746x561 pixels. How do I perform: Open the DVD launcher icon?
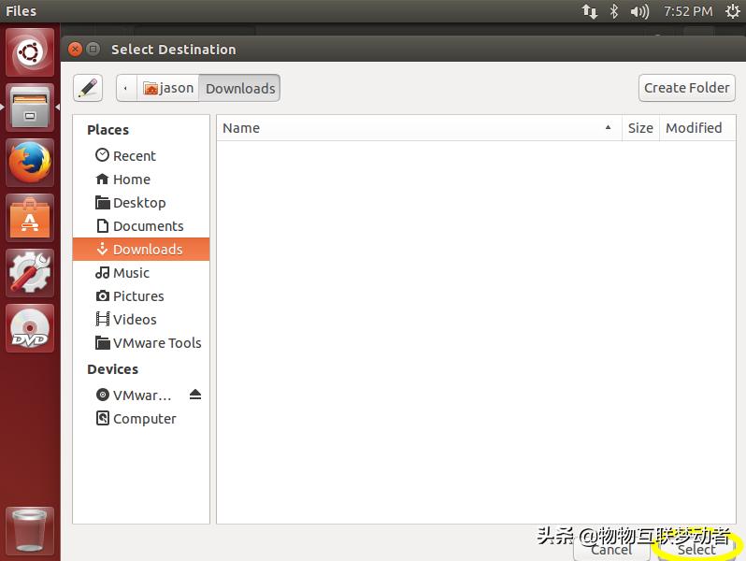click(30, 328)
